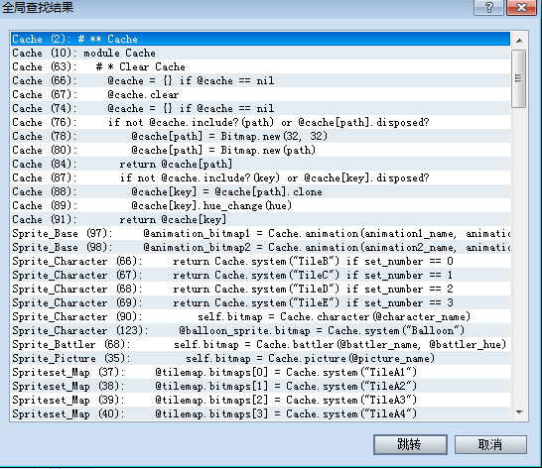Viewport: 542px width, 469px height.
Task: Select Sprite_Base (98) animation_bitmap2 line
Action: point(260,247)
